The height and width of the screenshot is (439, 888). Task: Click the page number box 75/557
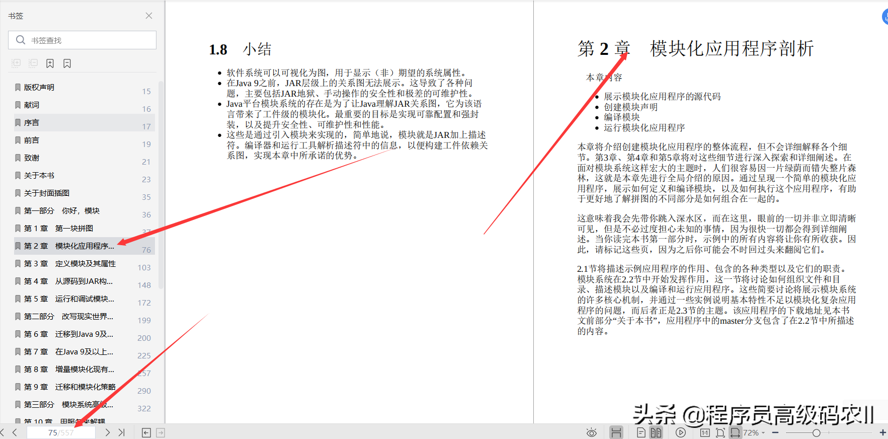(x=61, y=432)
